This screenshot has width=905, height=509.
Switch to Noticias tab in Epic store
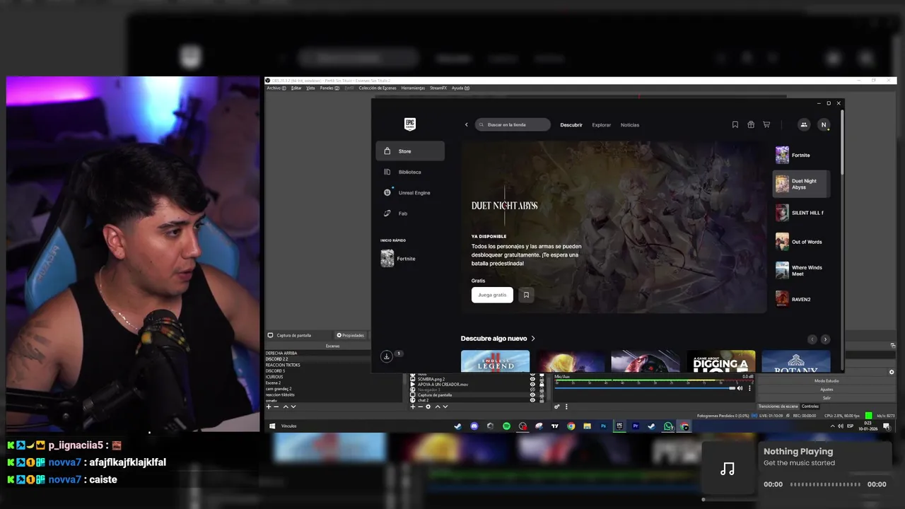click(630, 125)
